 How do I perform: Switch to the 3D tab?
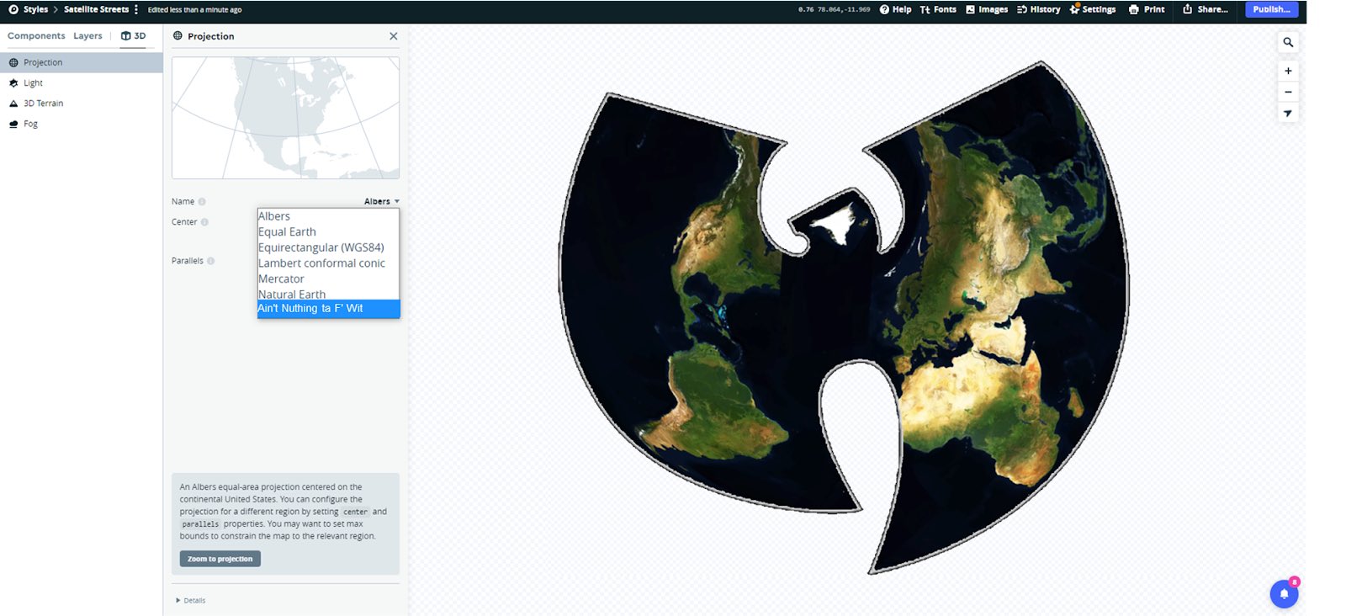pos(133,36)
